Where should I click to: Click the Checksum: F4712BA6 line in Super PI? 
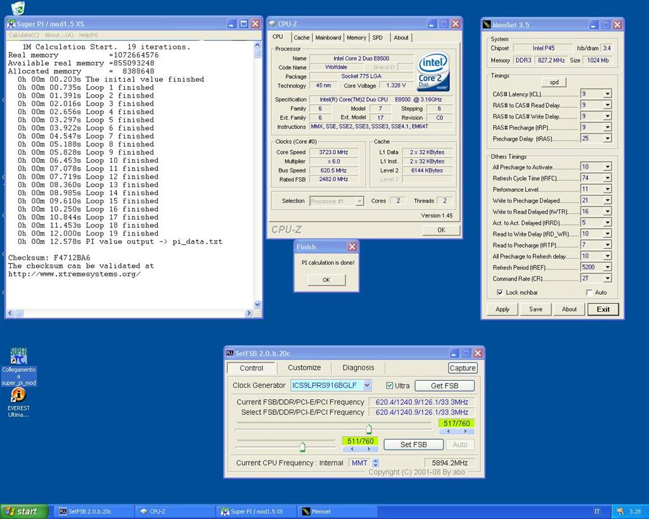pos(49,258)
